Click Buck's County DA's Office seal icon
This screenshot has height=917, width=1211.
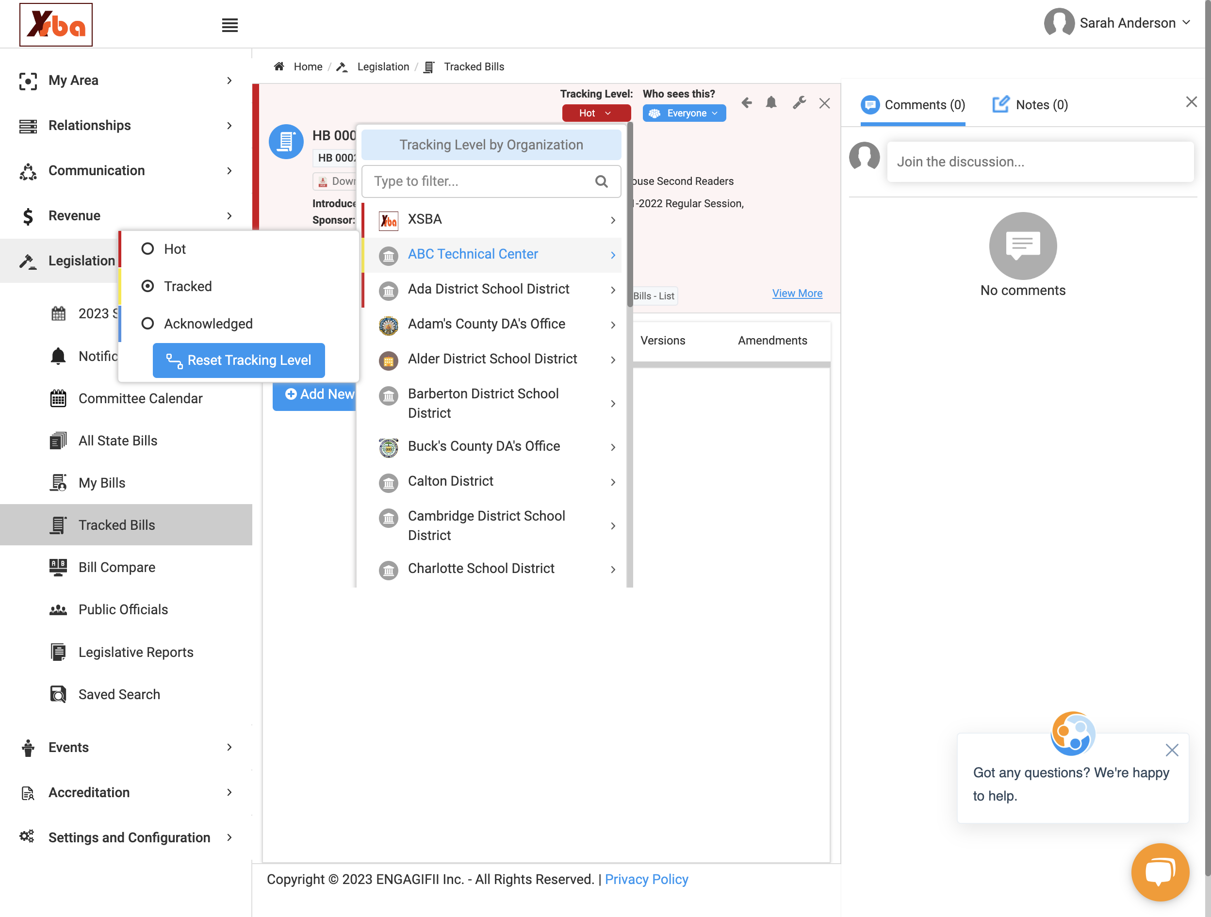click(x=389, y=447)
